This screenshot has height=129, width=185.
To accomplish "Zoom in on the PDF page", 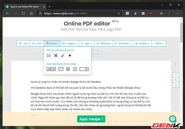I will pyautogui.click(x=176, y=80).
